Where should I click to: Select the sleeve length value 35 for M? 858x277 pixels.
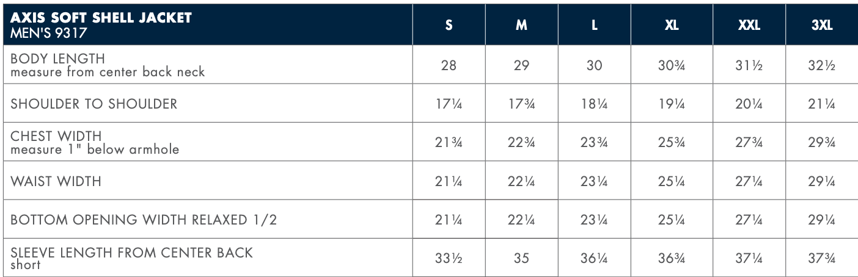[x=521, y=258]
